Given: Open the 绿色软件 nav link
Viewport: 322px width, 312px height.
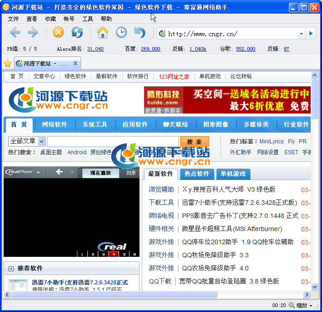Looking at the screenshot, I should click(75, 76).
